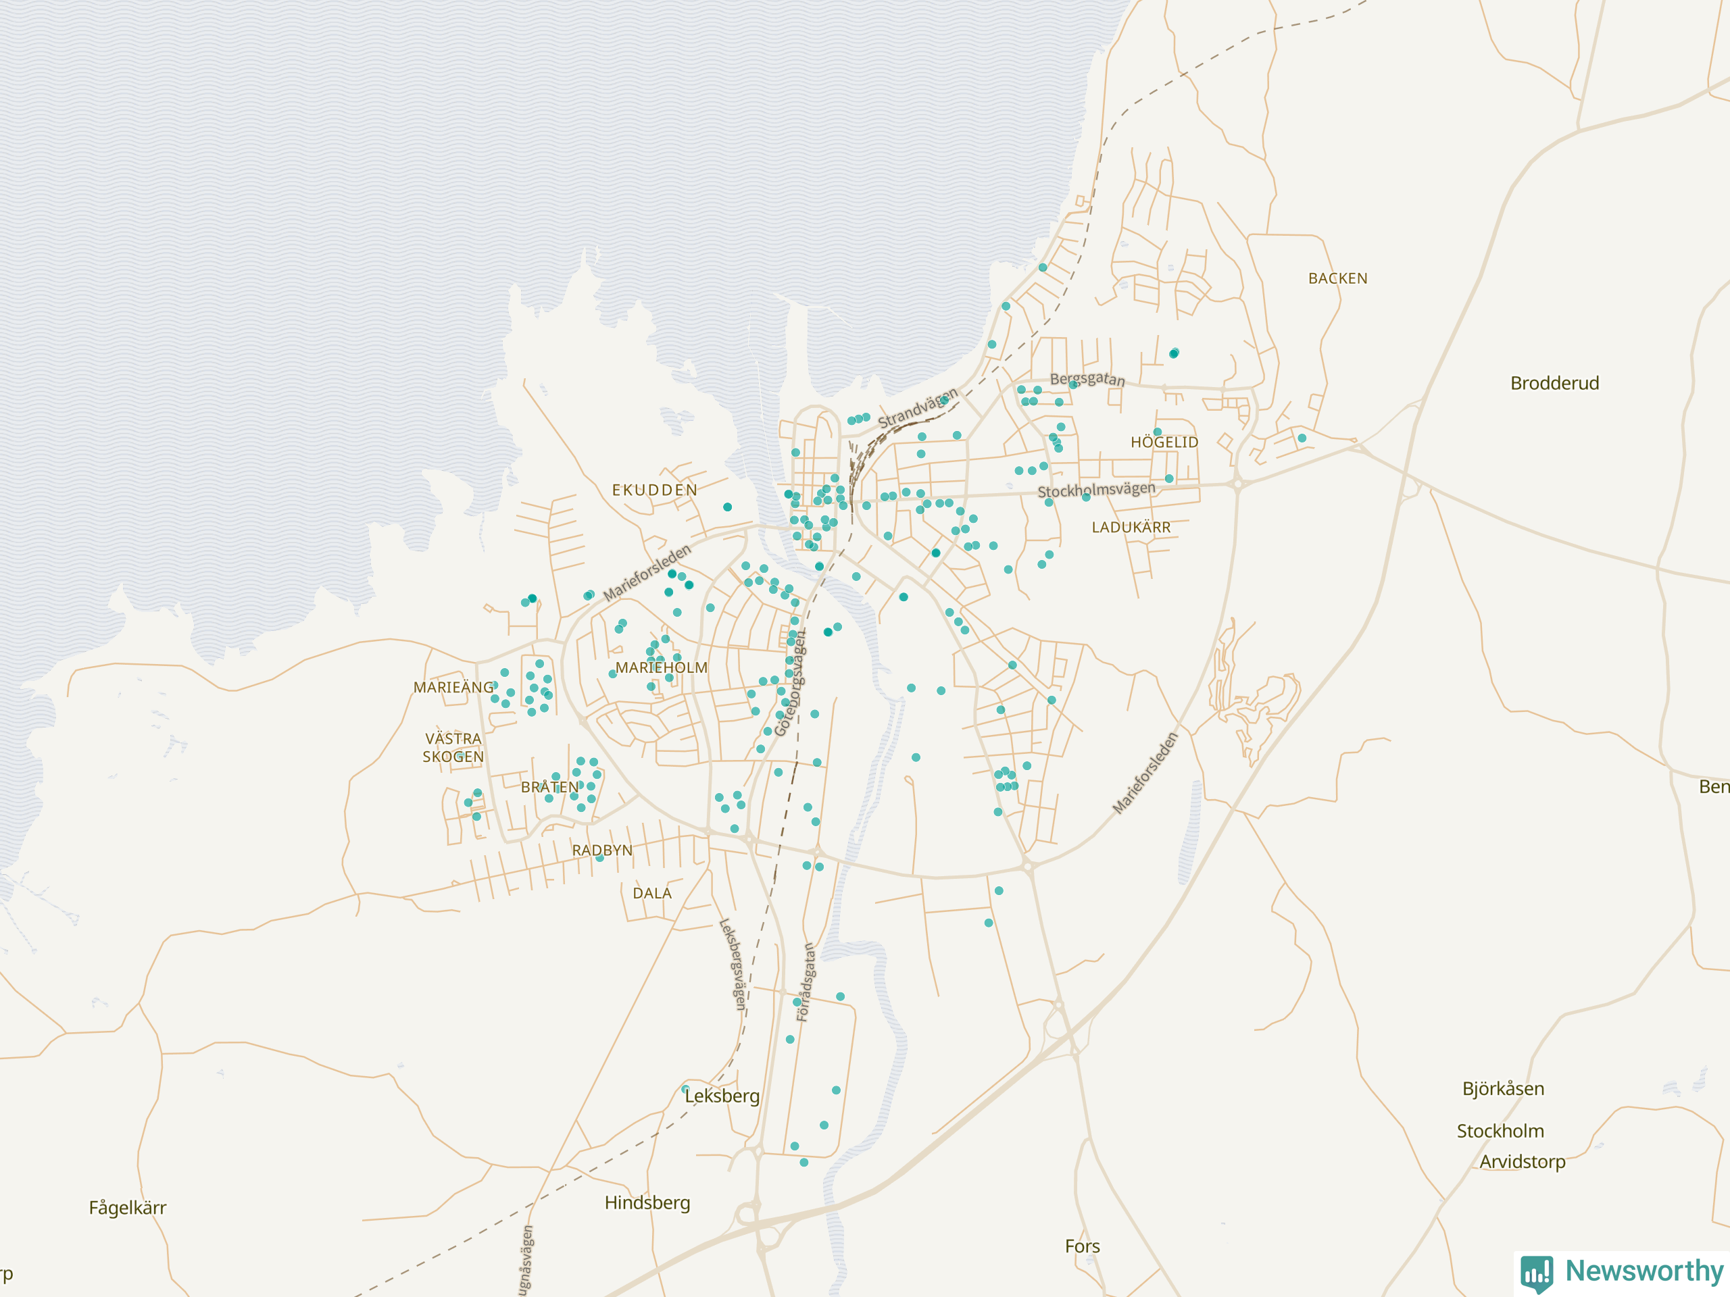The width and height of the screenshot is (1730, 1297).
Task: Select the Fors place label
Action: point(1082,1246)
